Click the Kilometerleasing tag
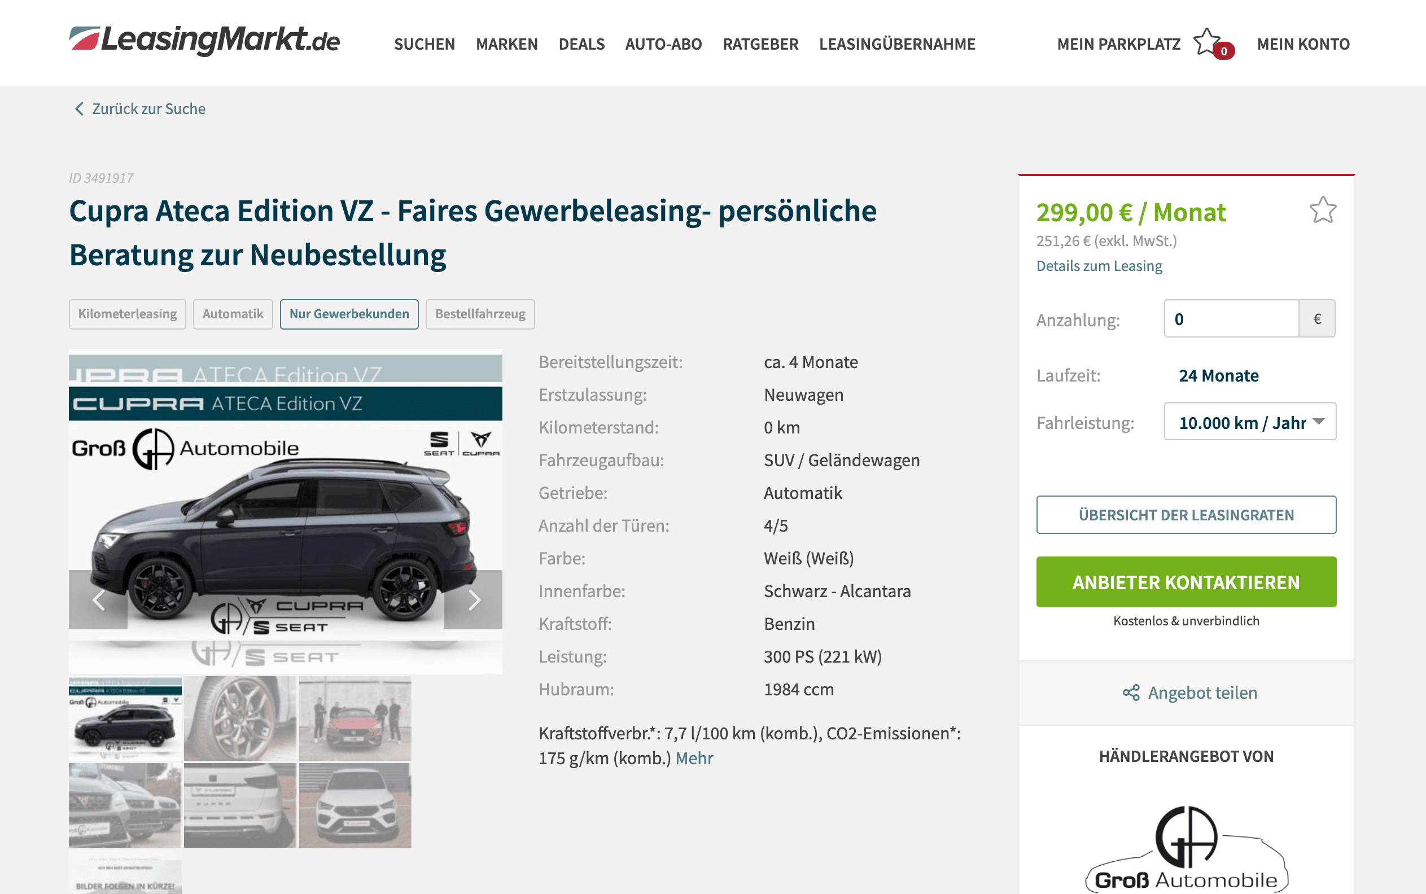Image resolution: width=1426 pixels, height=894 pixels. 127,314
